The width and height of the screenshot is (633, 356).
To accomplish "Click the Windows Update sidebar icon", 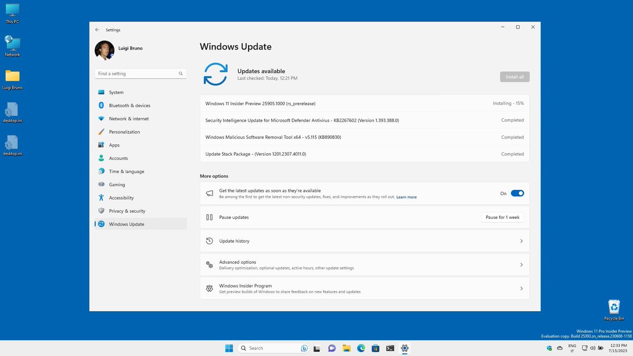I will pos(101,224).
